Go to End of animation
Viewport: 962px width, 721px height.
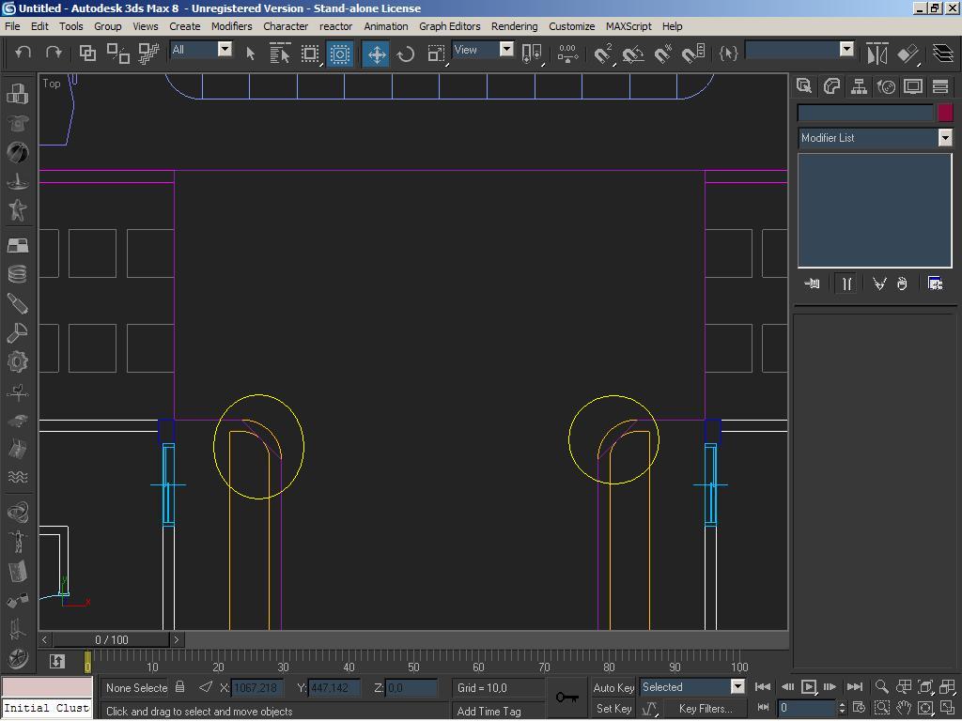pos(855,686)
